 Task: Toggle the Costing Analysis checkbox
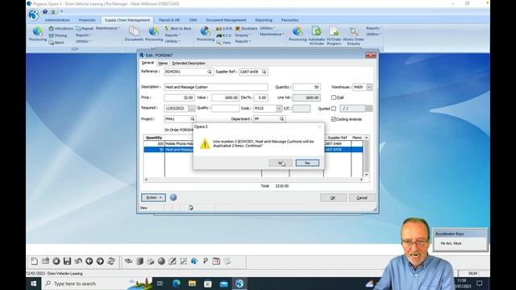(334, 119)
